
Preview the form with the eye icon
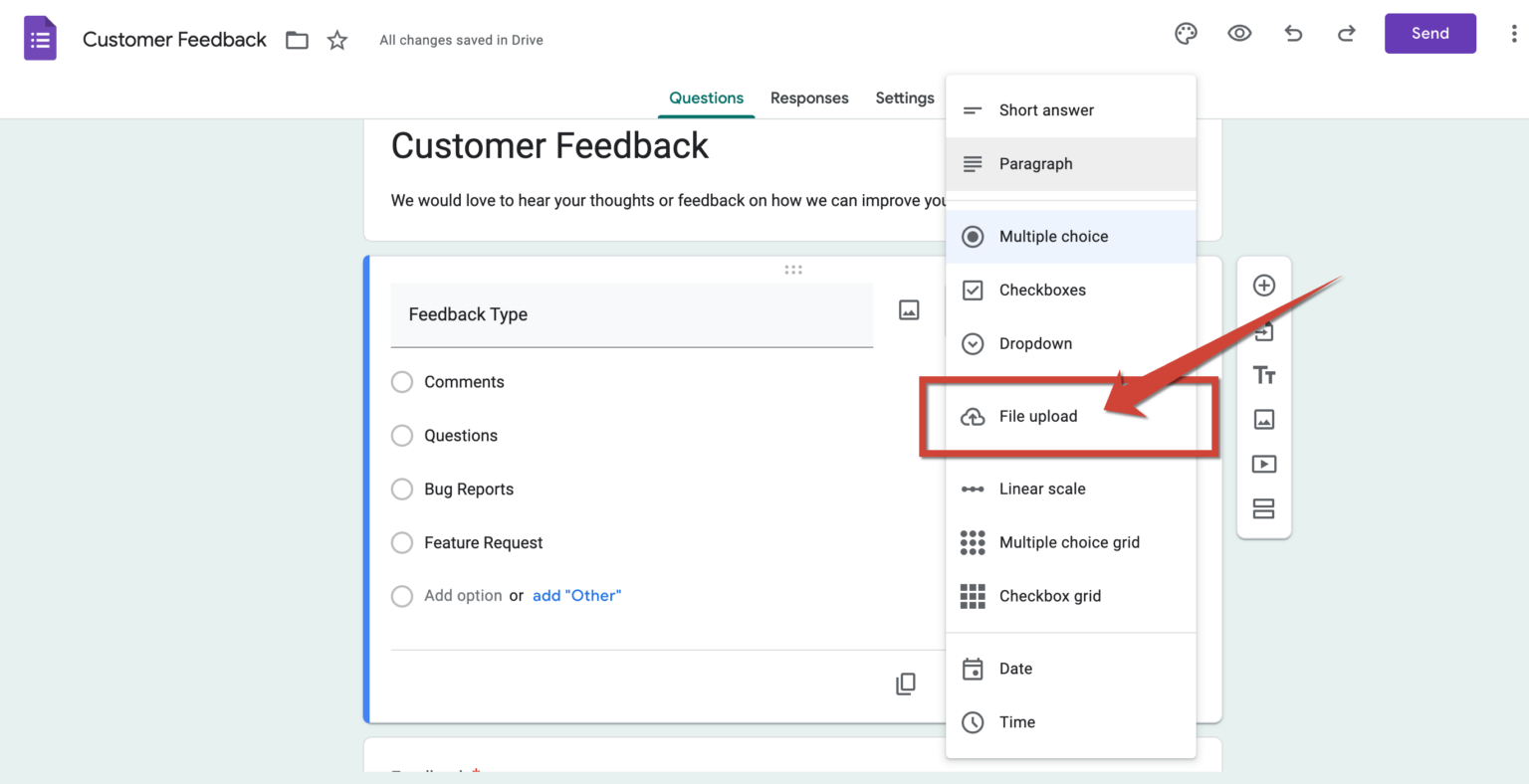tap(1239, 33)
